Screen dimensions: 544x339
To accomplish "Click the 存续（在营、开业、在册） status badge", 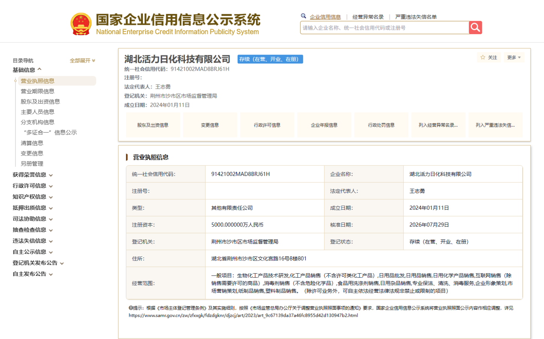I will (270, 59).
